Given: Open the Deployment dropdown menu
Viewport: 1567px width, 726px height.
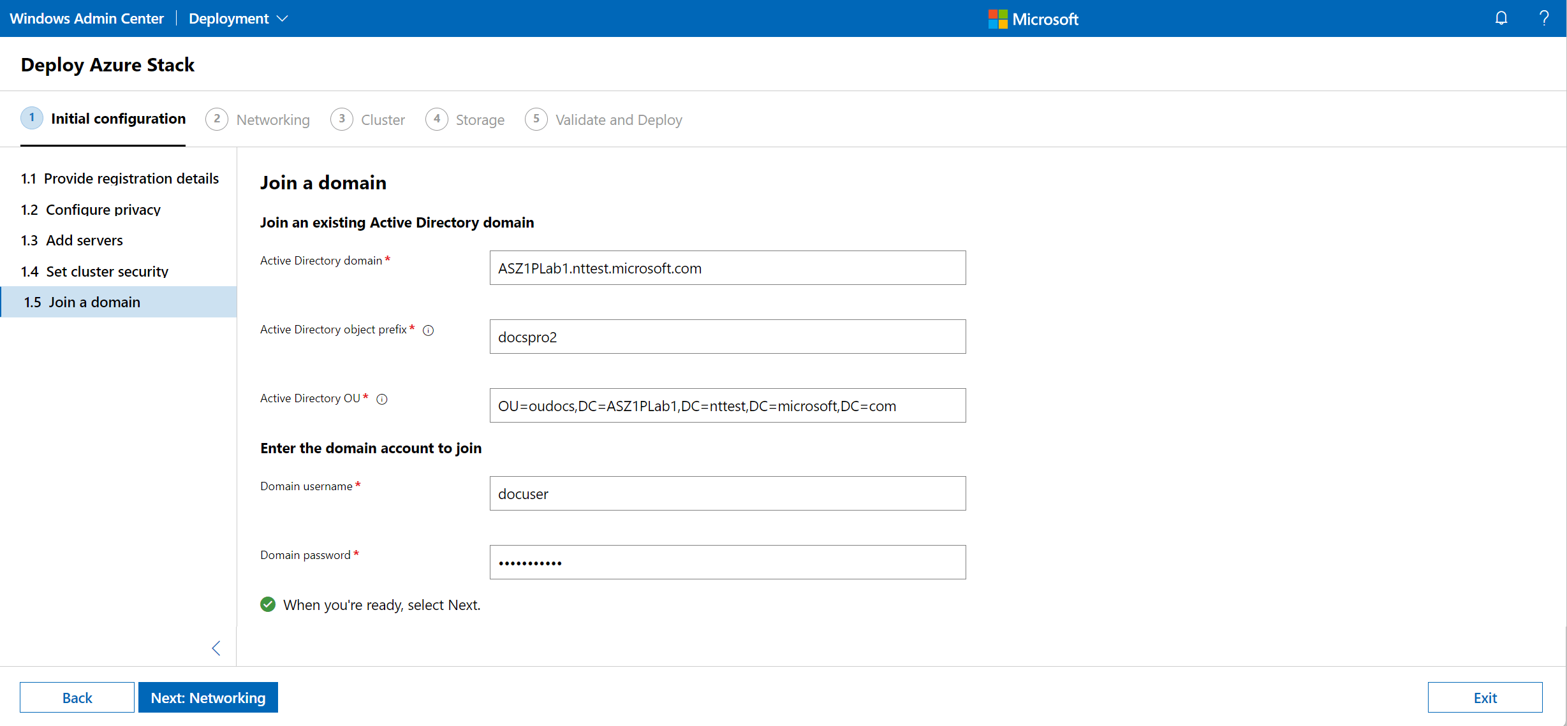Looking at the screenshot, I should (237, 18).
